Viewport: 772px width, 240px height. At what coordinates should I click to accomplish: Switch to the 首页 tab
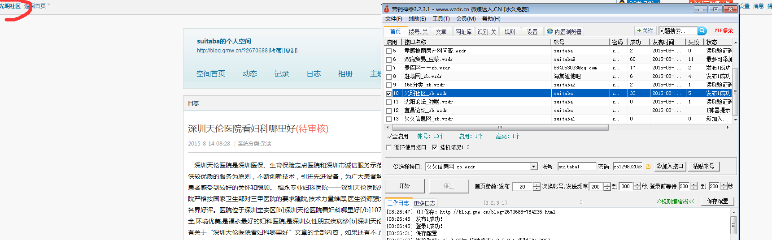(x=395, y=31)
